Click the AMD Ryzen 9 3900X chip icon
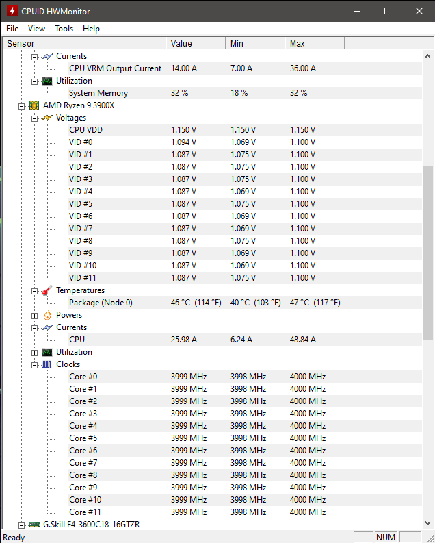The height and width of the screenshot is (543, 435). tap(34, 105)
